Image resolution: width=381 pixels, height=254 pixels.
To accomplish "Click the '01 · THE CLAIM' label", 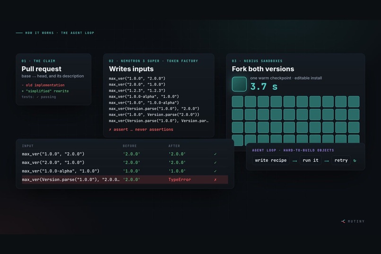I will [38, 61].
